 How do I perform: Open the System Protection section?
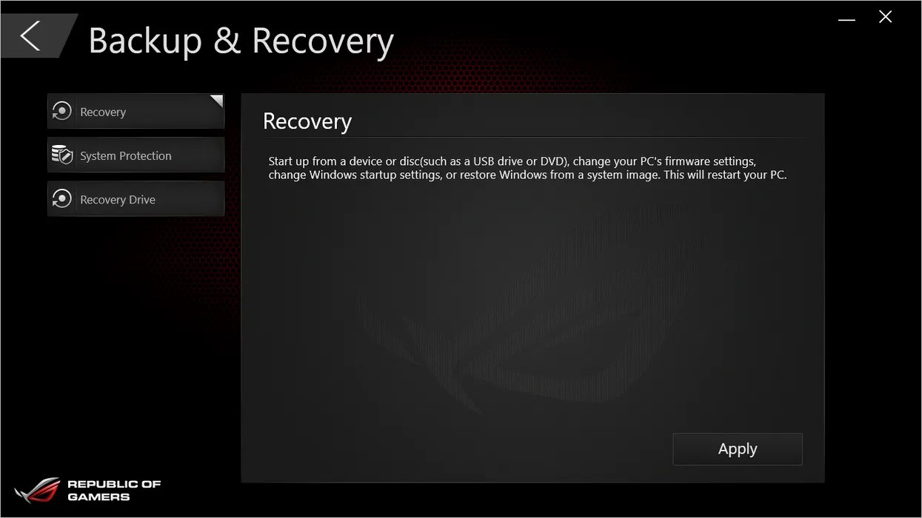136,155
